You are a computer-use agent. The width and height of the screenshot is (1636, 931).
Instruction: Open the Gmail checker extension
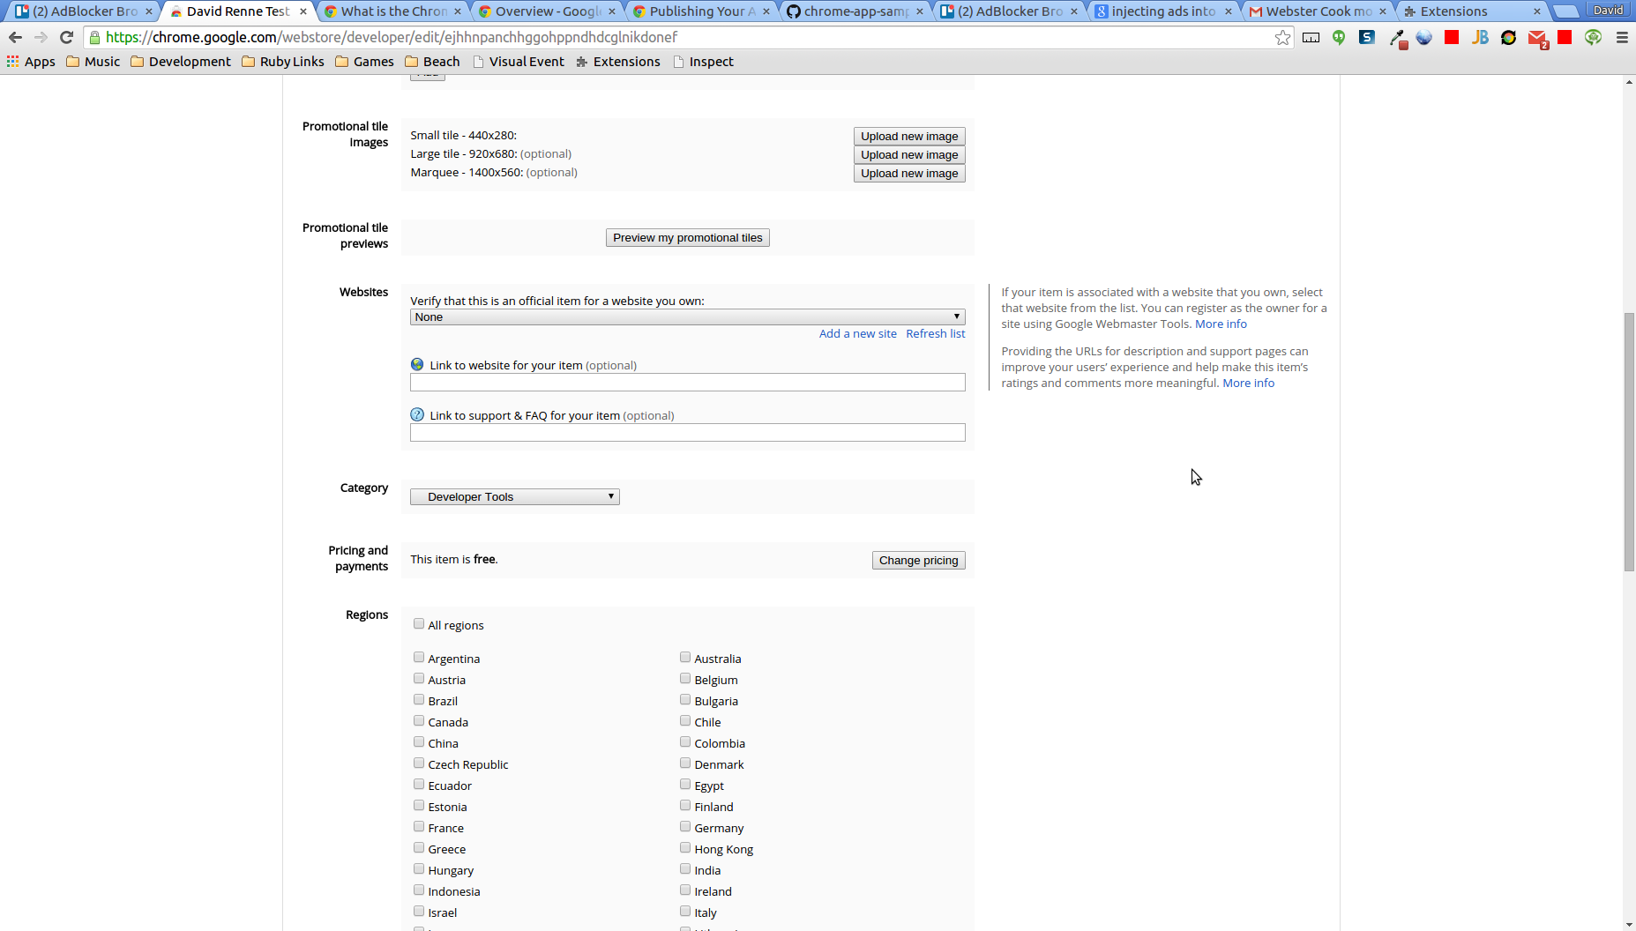click(1537, 38)
